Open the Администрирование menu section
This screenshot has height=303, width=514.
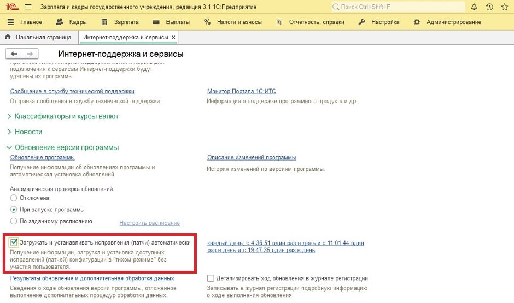(x=454, y=22)
